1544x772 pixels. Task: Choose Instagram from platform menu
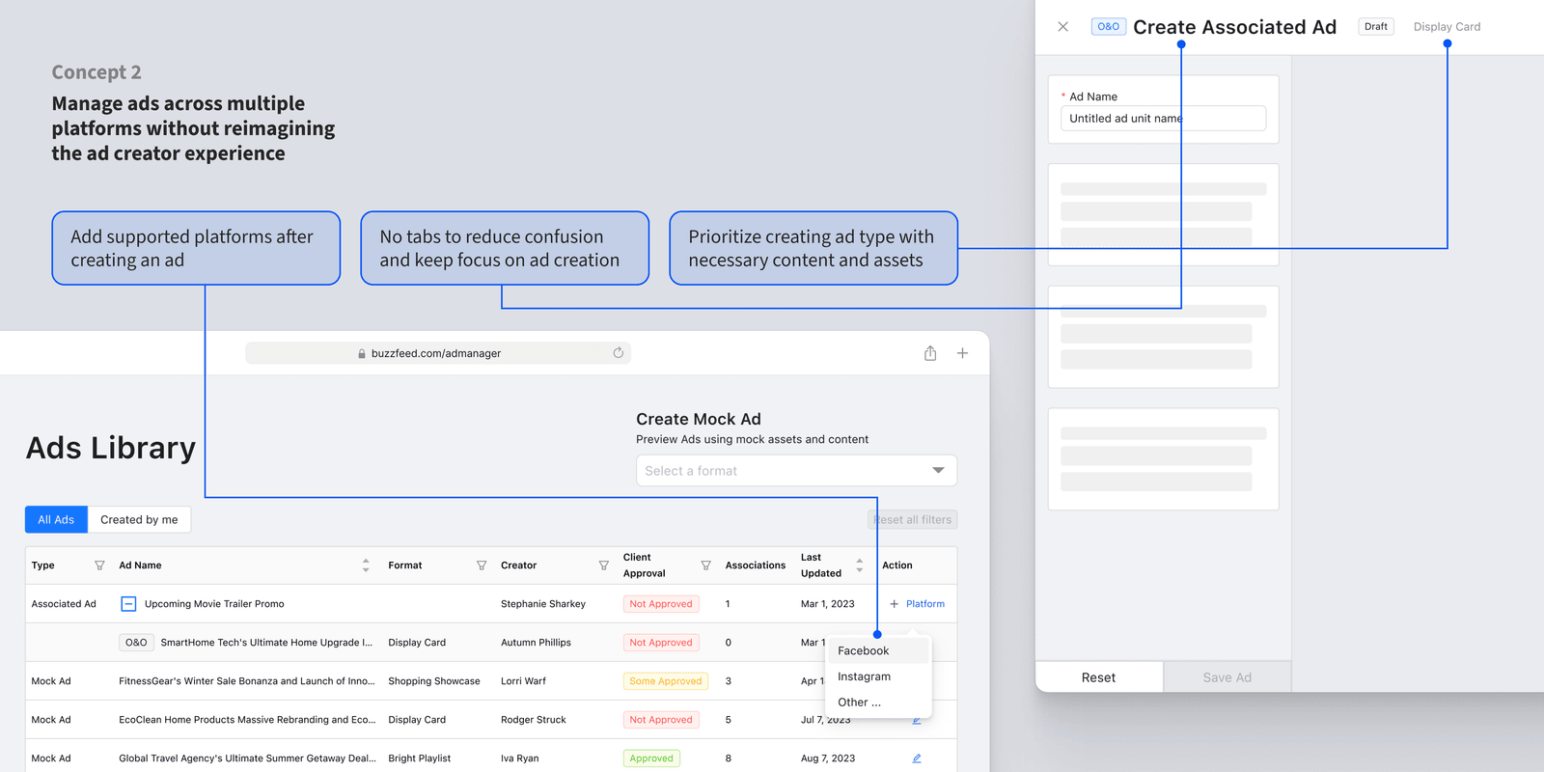coord(878,676)
